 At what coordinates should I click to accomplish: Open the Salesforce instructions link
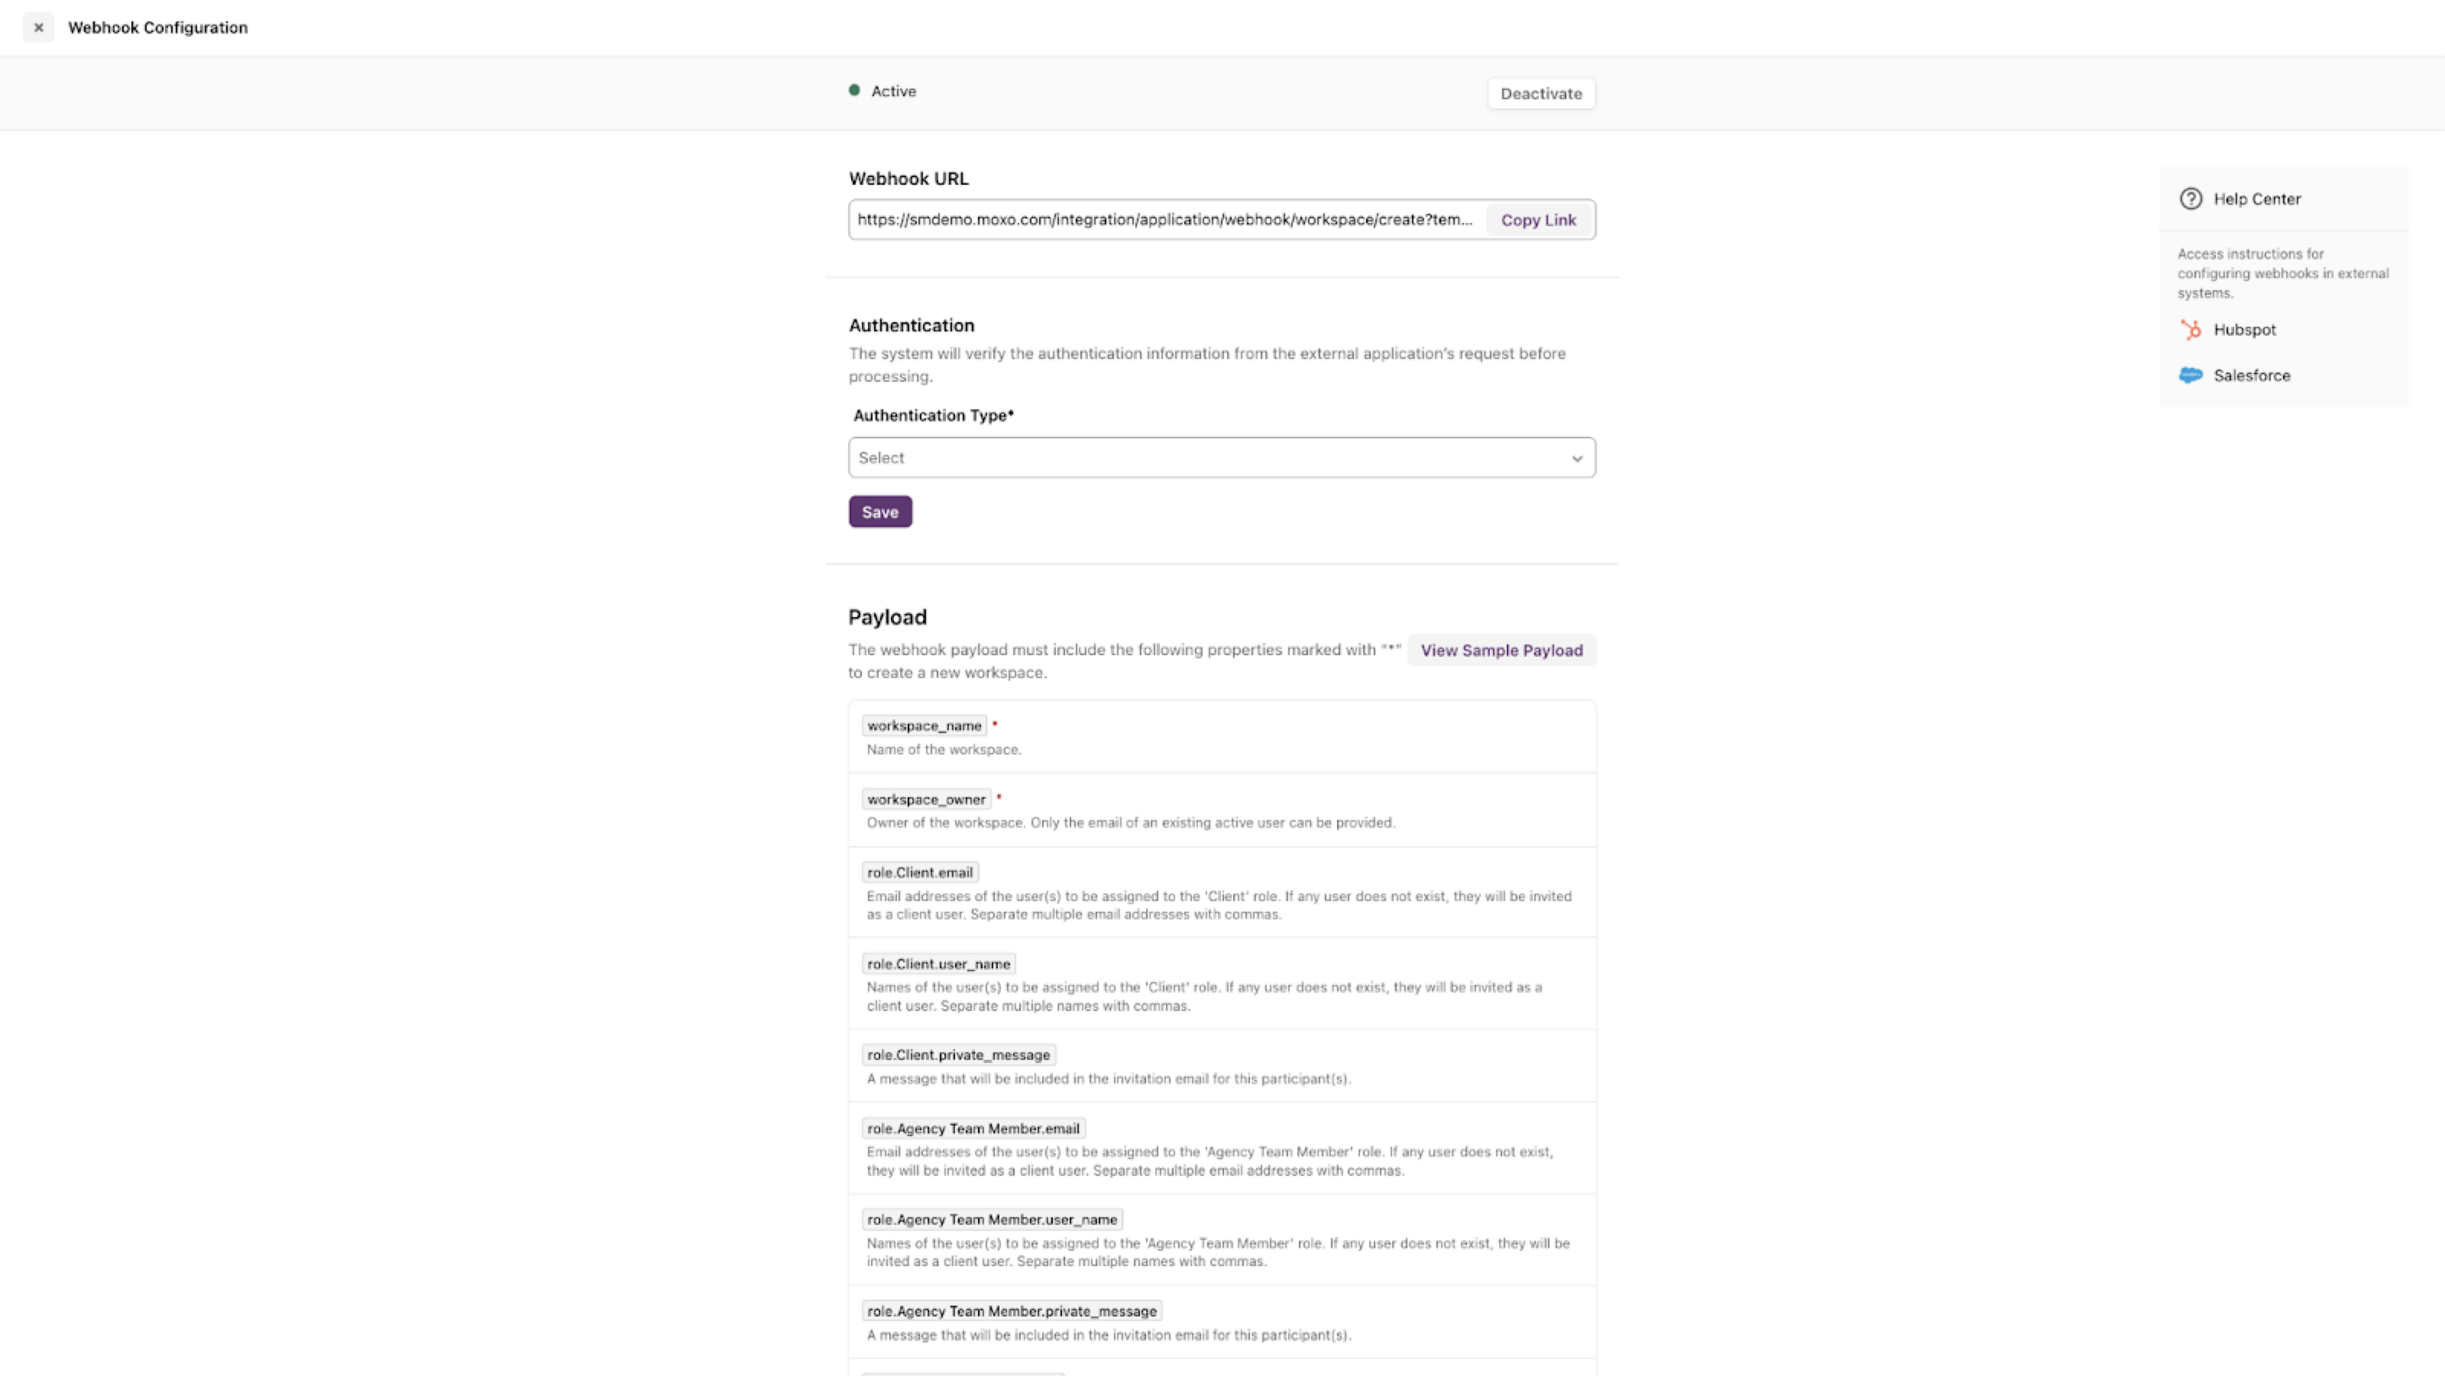(x=2252, y=376)
